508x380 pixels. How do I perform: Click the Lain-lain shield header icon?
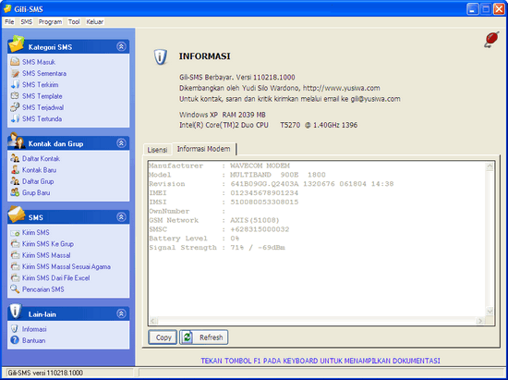point(15,312)
